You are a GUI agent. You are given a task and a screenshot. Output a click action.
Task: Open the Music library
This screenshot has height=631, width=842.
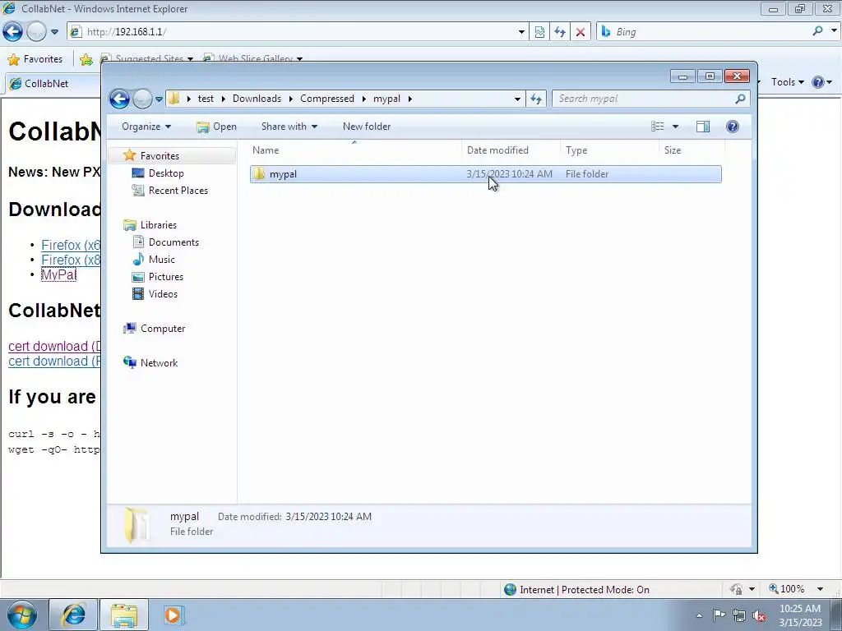pyautogui.click(x=162, y=259)
